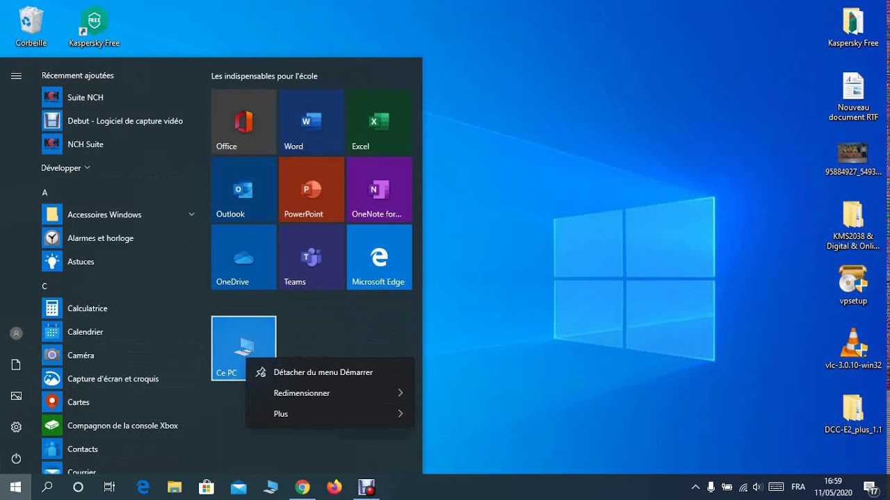Open the Redimensionner submenu
The image size is (890, 500).
(x=330, y=393)
